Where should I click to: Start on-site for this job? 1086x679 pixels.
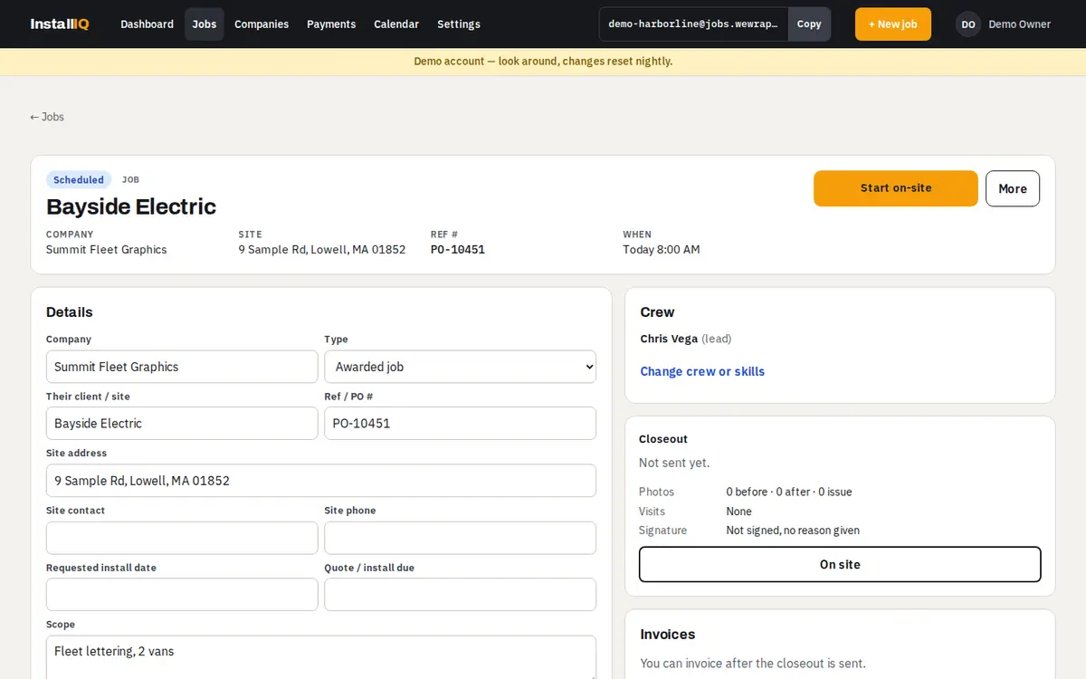[896, 188]
